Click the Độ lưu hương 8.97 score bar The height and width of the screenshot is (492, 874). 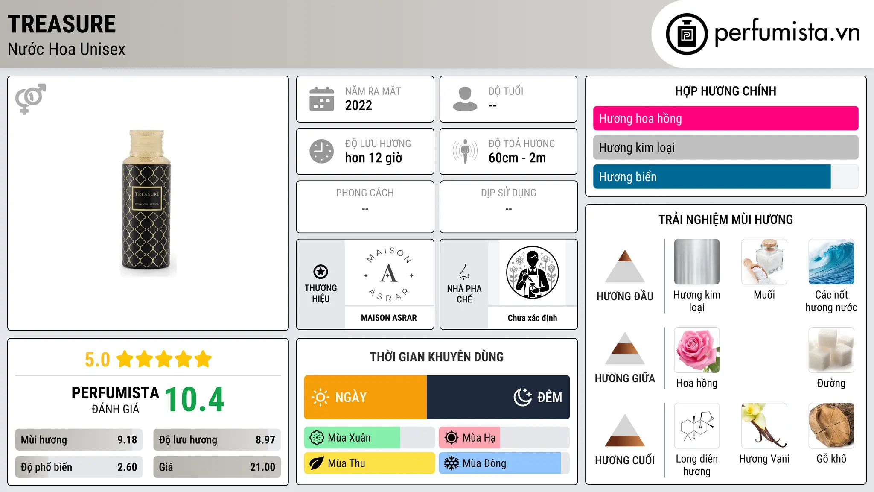point(217,439)
